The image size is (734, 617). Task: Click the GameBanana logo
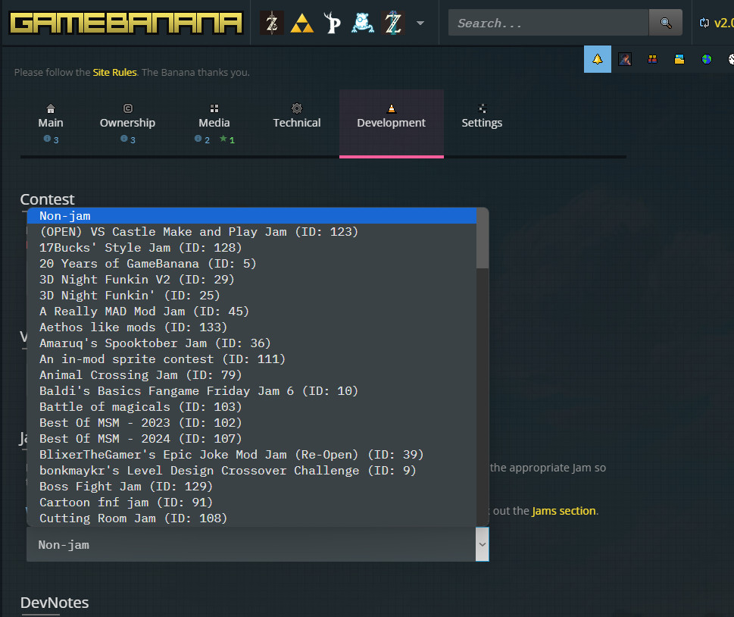pos(126,23)
